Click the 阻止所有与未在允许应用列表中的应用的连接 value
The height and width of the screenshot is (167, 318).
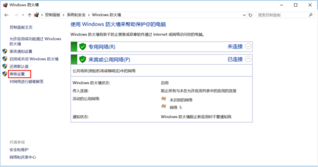point(198,91)
